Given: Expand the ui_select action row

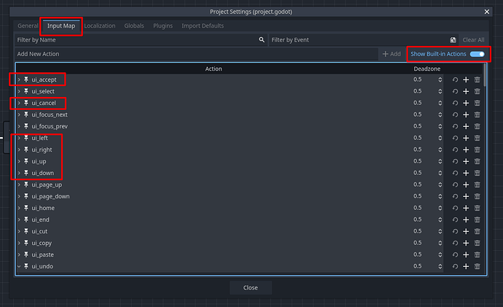Looking at the screenshot, I should point(19,91).
